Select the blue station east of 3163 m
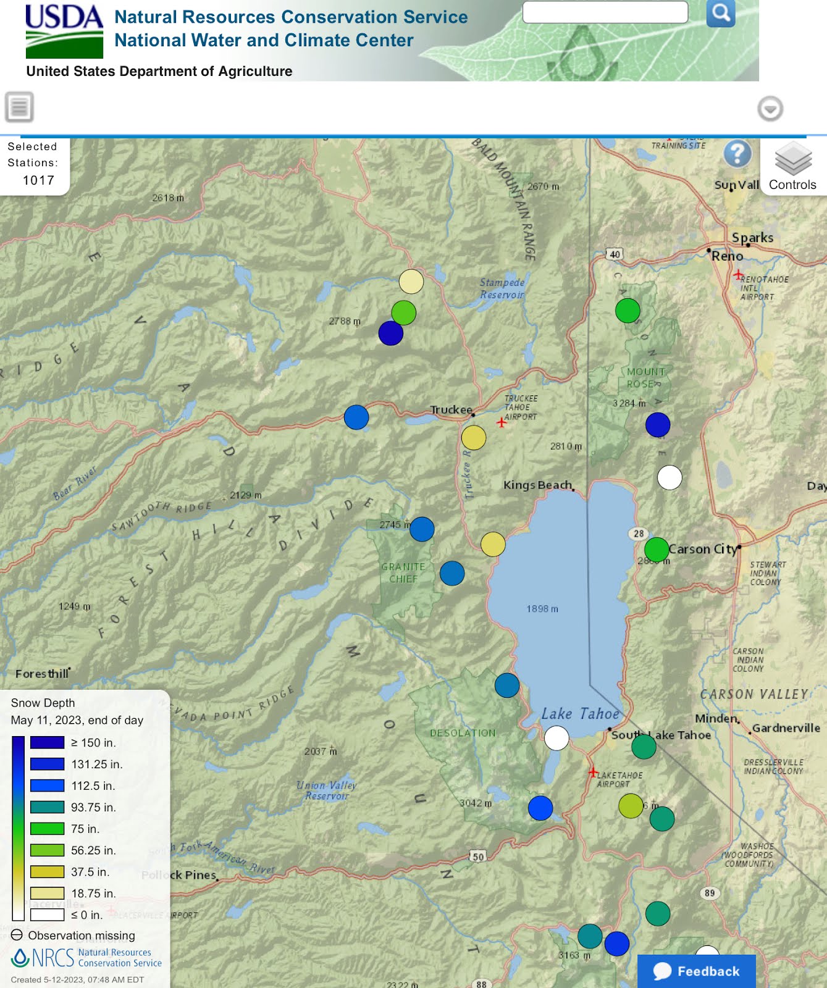This screenshot has height=988, width=827. click(617, 944)
